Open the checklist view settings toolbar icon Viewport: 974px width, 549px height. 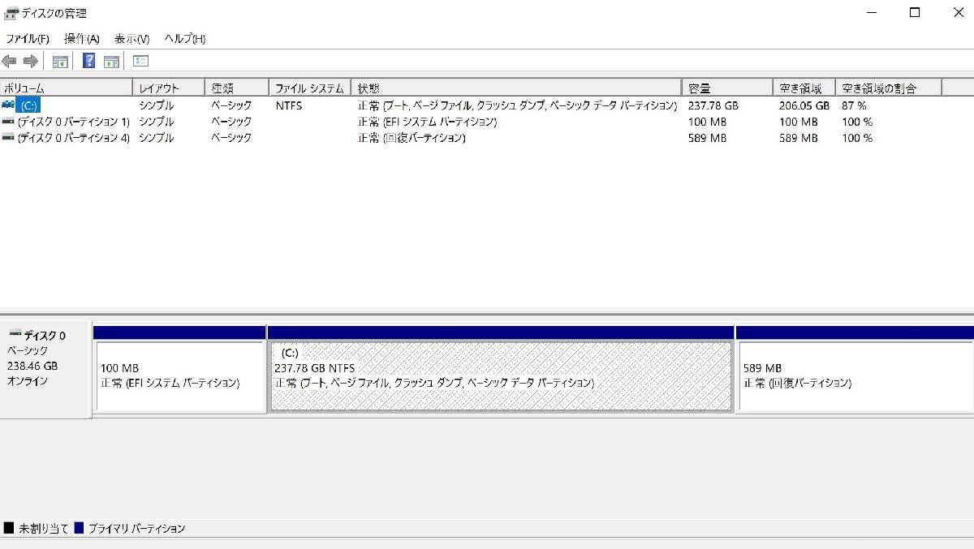(x=140, y=61)
